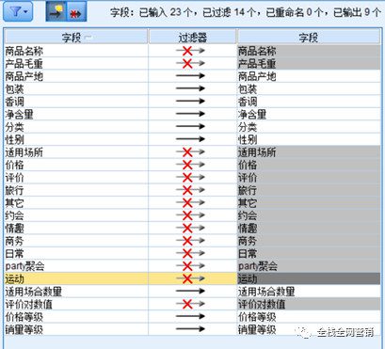Select input field 适用场合数量 in left column
The image size is (385, 349).
[75, 292]
